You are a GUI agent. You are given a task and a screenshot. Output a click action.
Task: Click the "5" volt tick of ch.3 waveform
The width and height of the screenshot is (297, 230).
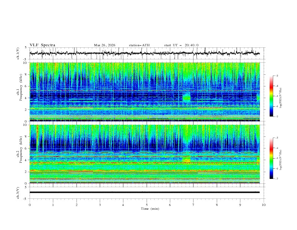26,187
